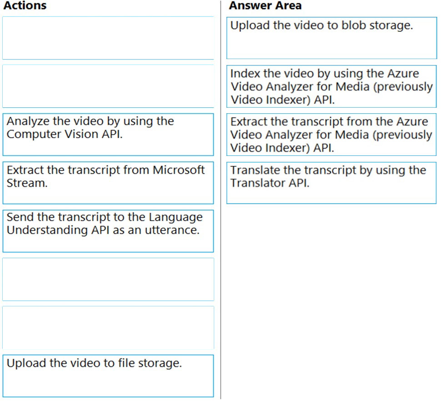Click the 'Translator API' text in the answer area
This screenshot has width=442, height=401.
click(270, 183)
